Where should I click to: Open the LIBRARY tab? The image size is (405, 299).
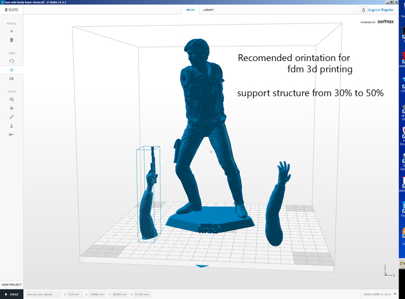208,10
